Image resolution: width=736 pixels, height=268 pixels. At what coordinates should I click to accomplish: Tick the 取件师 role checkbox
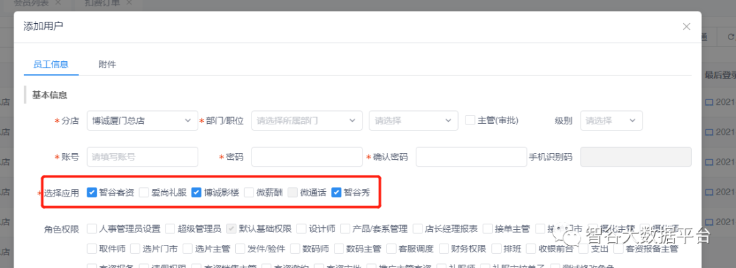click(92, 248)
